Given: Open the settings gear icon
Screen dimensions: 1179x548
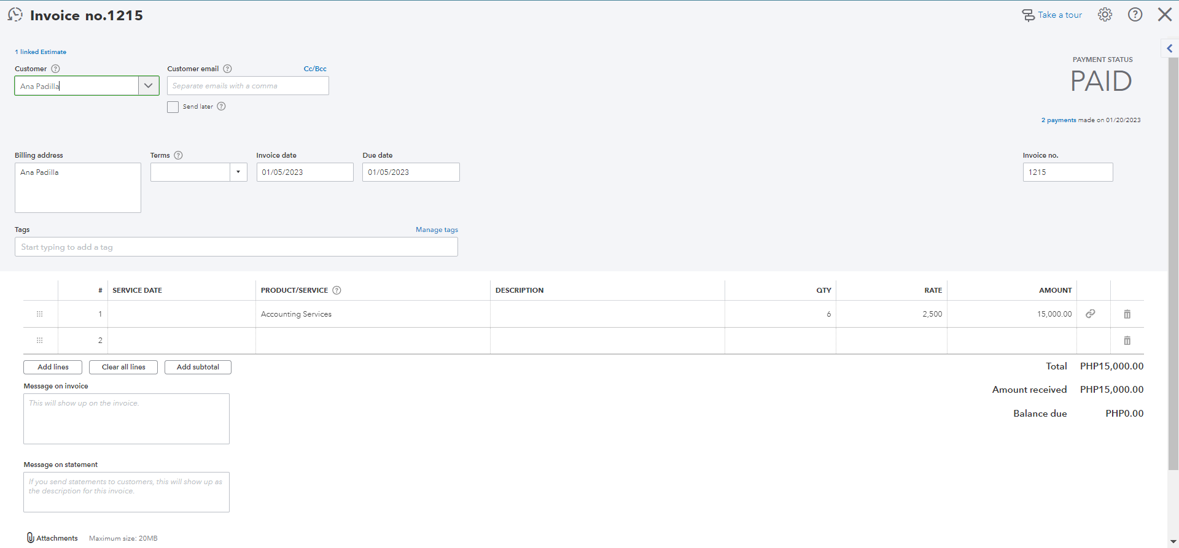Looking at the screenshot, I should point(1105,15).
